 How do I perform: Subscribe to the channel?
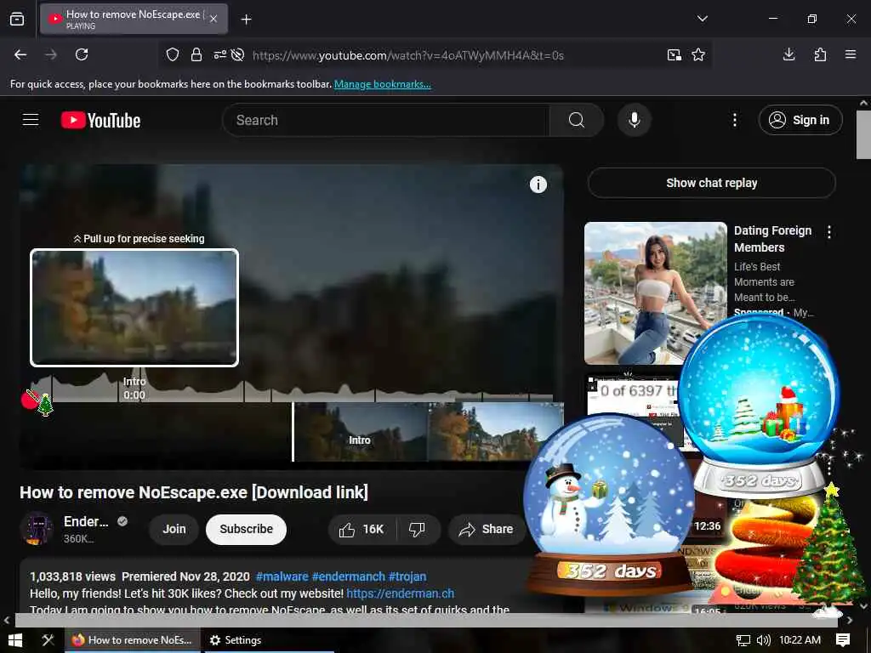[x=246, y=529]
